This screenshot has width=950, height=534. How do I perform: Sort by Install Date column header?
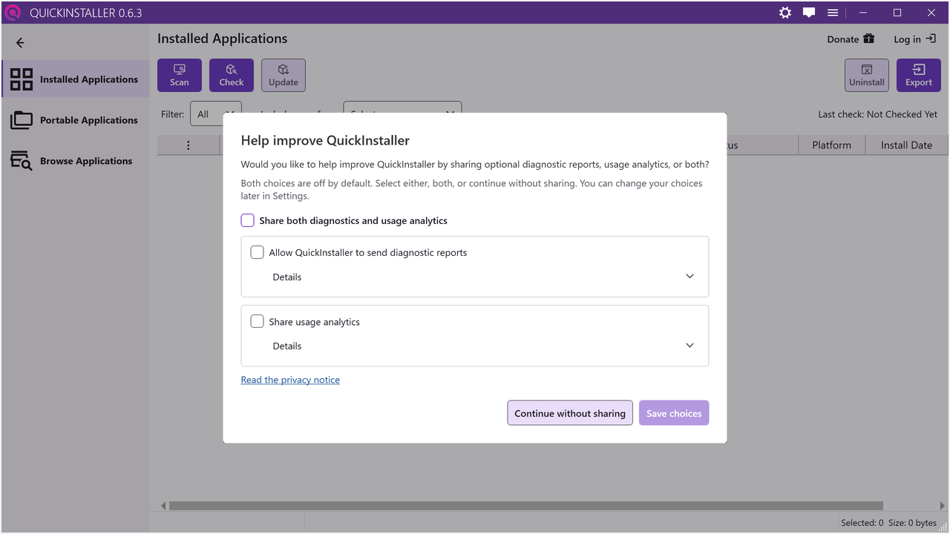pyautogui.click(x=906, y=145)
